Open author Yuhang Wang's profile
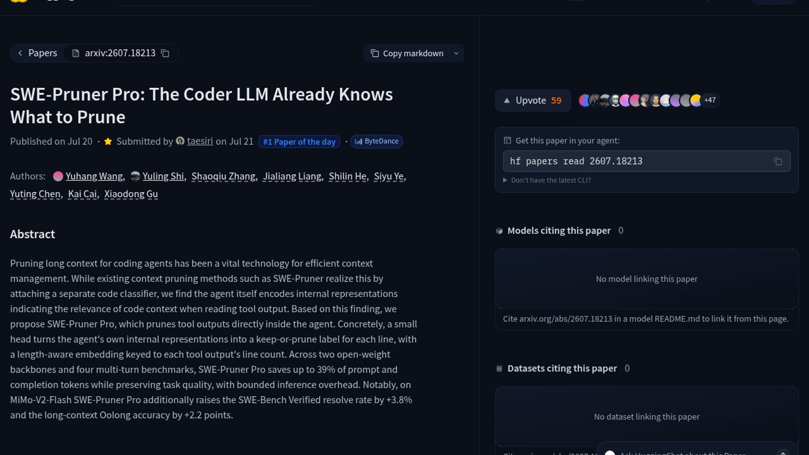The width and height of the screenshot is (809, 455). click(94, 176)
